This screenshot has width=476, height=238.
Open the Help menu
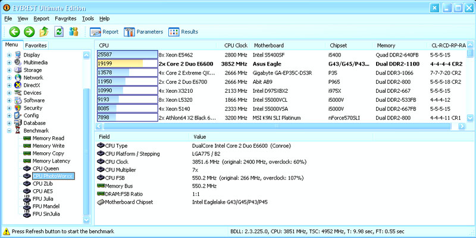[x=105, y=18]
